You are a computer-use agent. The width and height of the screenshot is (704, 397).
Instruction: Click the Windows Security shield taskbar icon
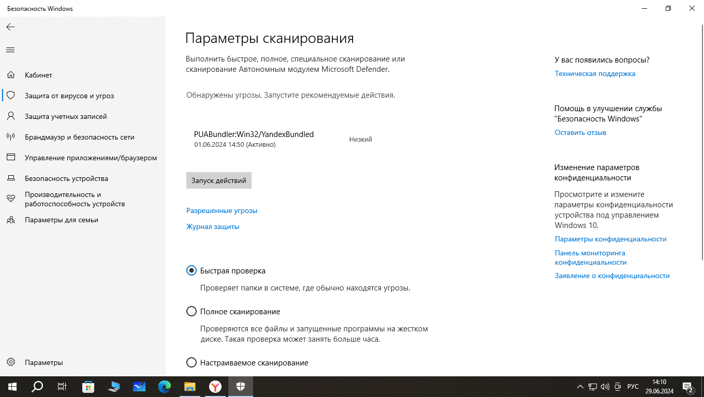(x=241, y=387)
